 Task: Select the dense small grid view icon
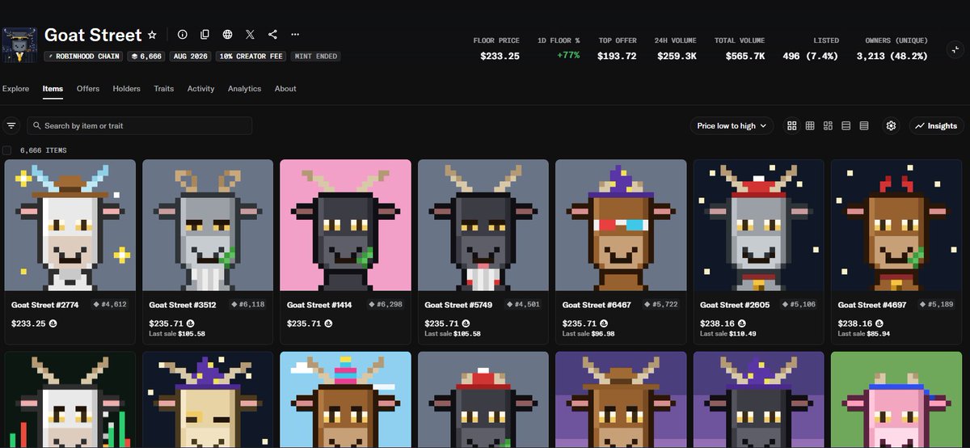810,126
